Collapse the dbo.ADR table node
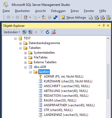This screenshot has height=118, width=112. pos(25,67)
